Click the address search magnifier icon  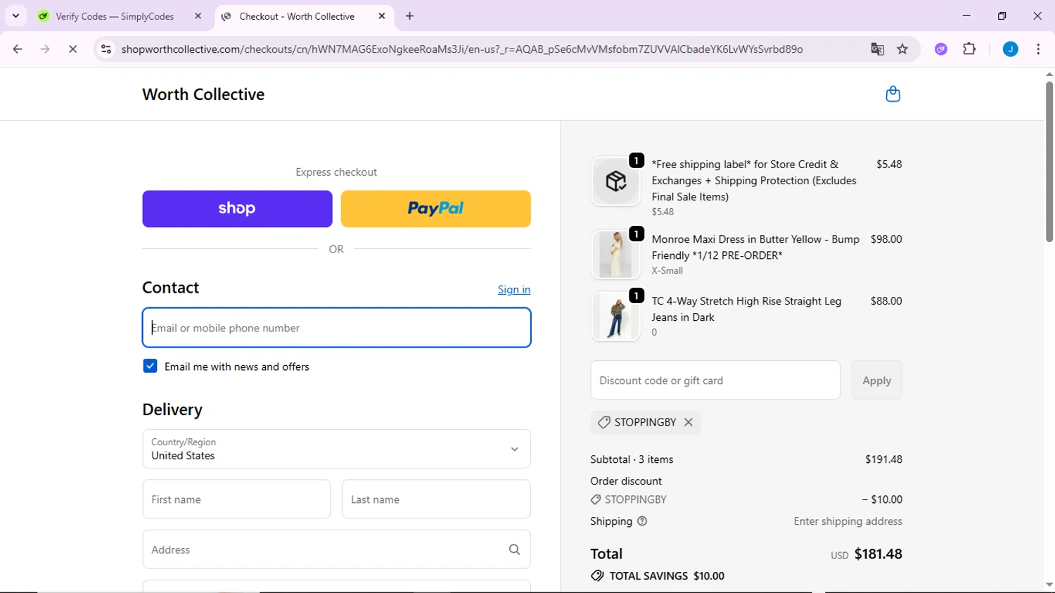(x=515, y=549)
